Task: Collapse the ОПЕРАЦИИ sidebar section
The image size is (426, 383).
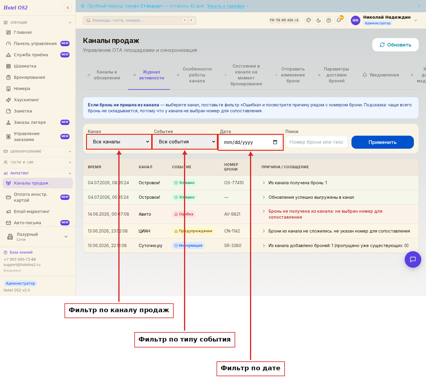Action: point(38,23)
